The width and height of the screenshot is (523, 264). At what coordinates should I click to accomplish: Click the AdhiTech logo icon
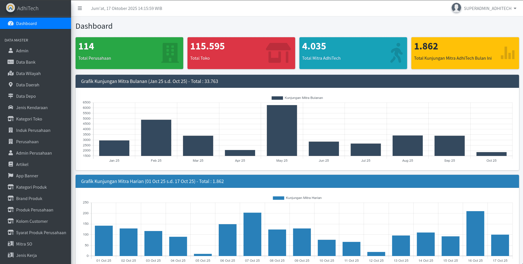point(11,8)
